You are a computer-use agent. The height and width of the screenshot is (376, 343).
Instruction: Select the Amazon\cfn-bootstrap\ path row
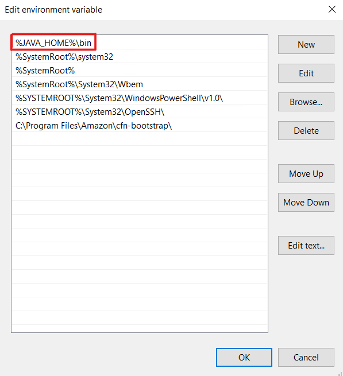[x=140, y=126]
